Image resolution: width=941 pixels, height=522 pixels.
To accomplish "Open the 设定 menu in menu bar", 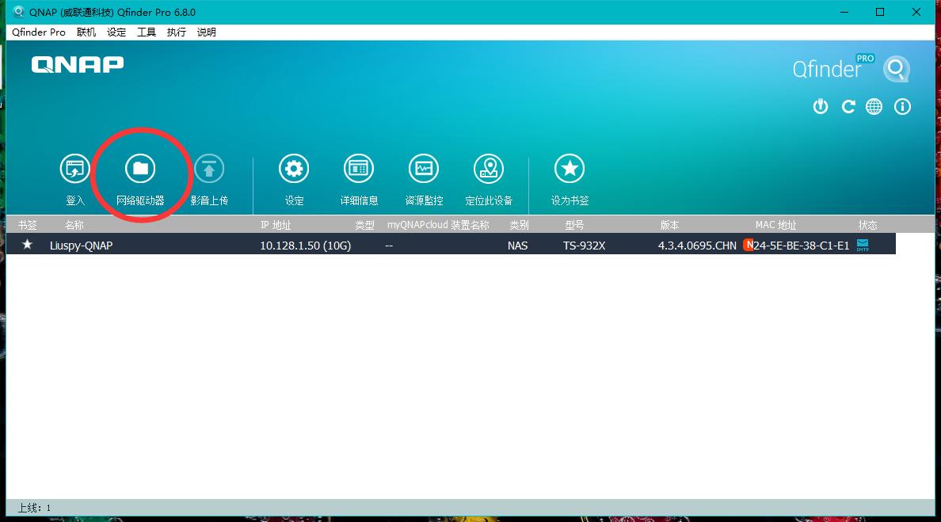I will pyautogui.click(x=116, y=32).
